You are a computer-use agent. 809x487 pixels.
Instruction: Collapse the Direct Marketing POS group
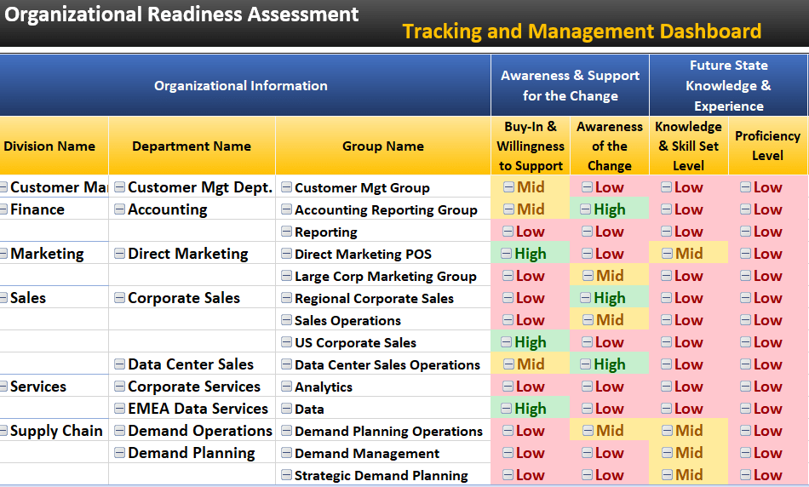(x=286, y=254)
